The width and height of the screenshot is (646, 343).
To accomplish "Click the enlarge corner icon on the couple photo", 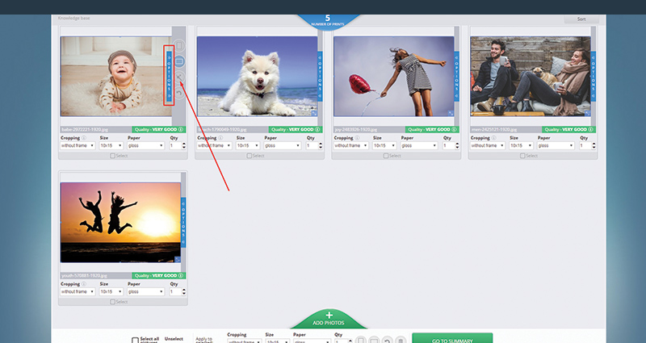I will pyautogui.click(x=588, y=113).
